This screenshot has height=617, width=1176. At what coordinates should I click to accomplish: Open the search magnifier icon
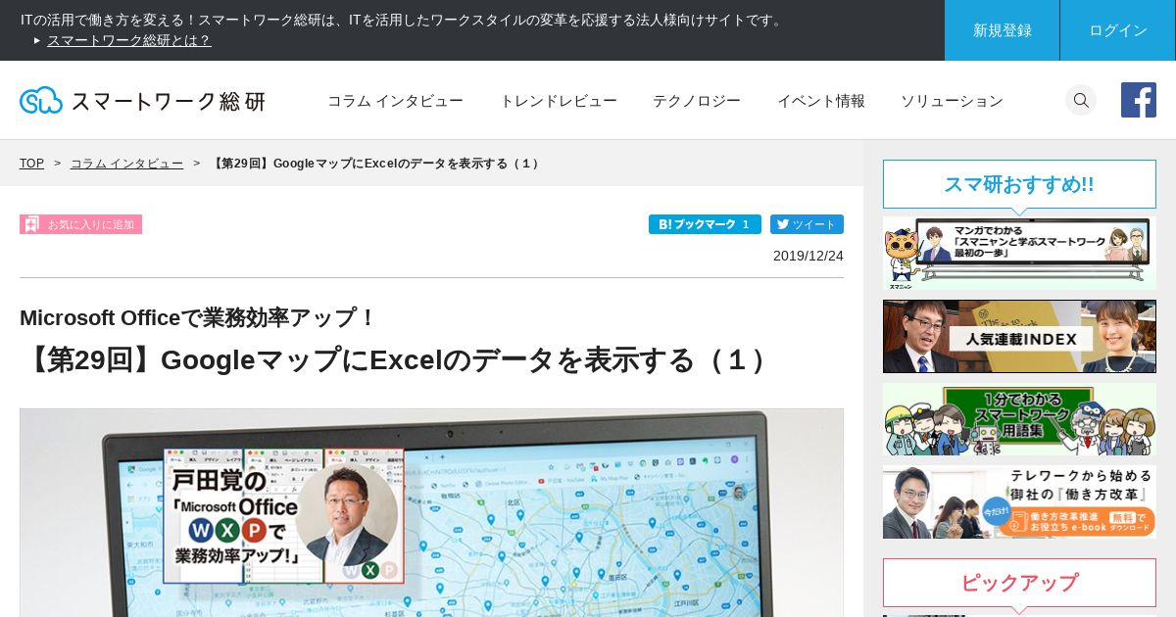(x=1081, y=100)
